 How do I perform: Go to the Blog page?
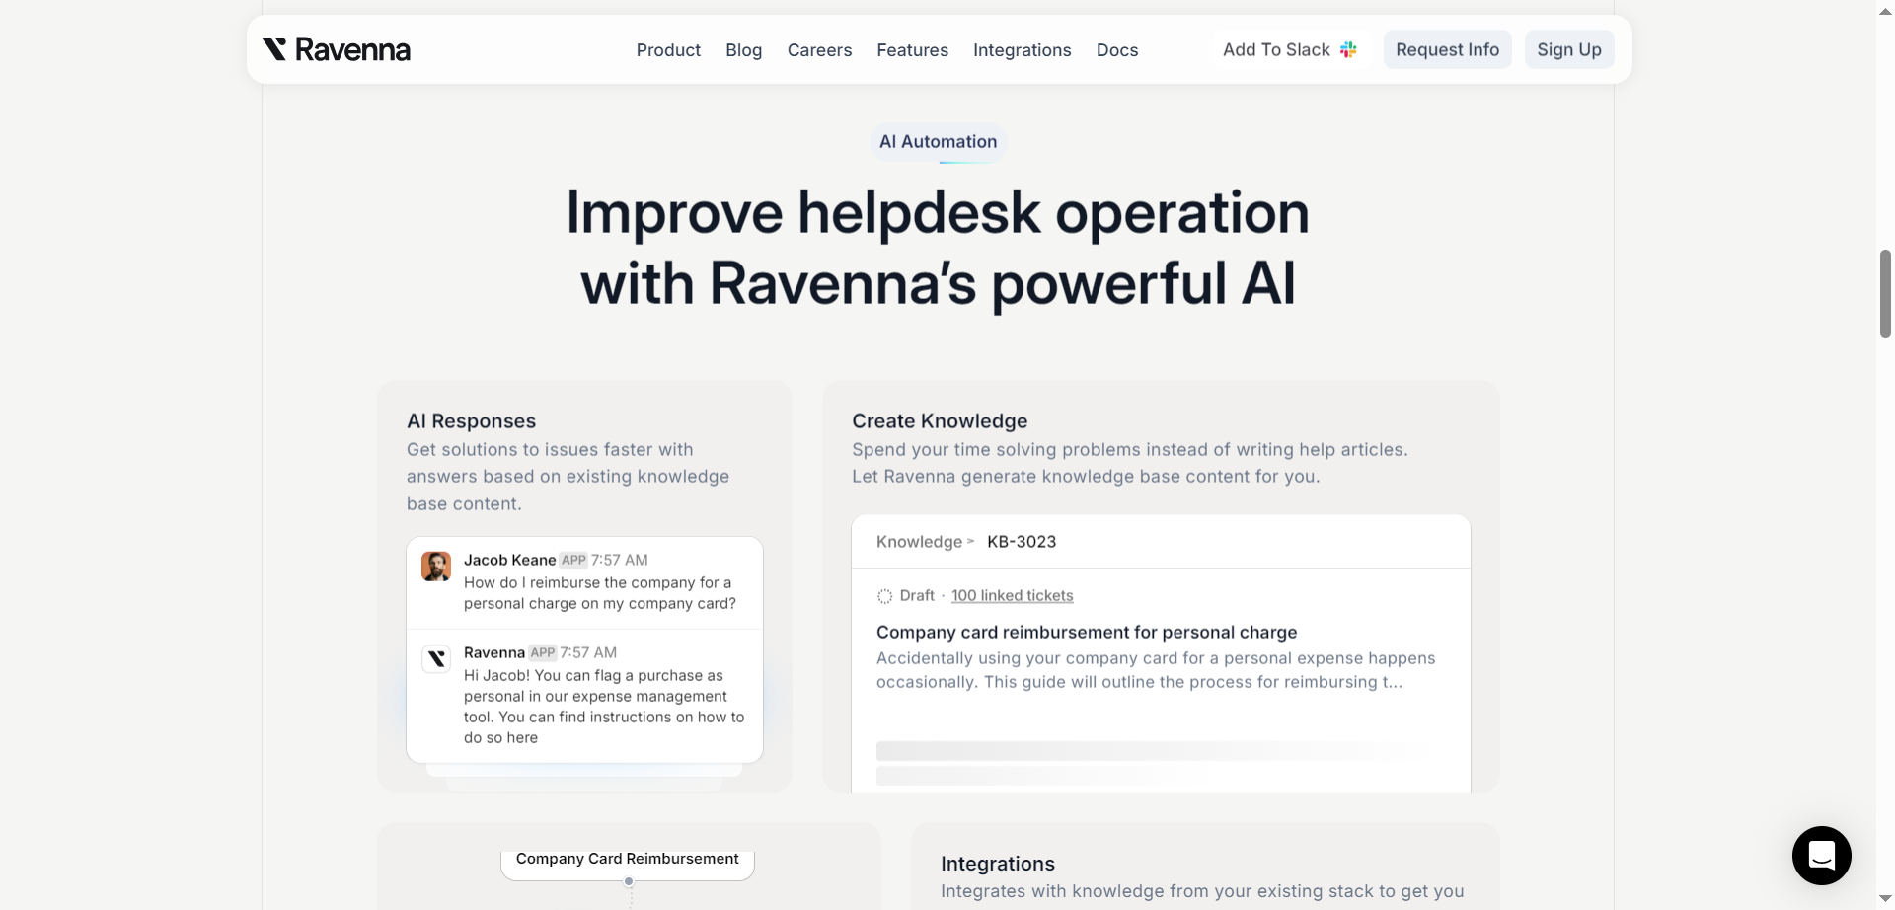[x=743, y=50]
